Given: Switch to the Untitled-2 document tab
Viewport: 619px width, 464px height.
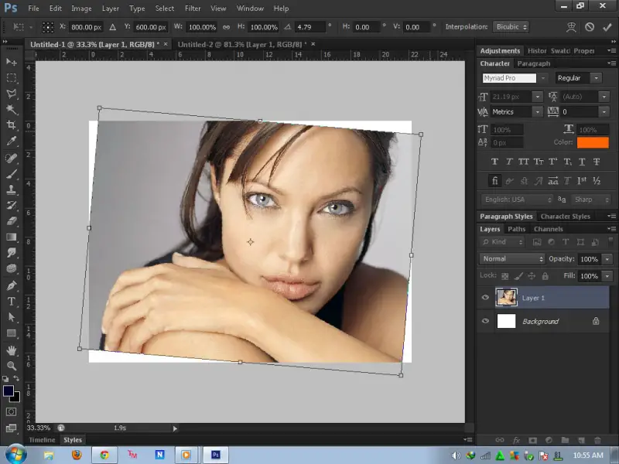Looking at the screenshot, I should 242,44.
